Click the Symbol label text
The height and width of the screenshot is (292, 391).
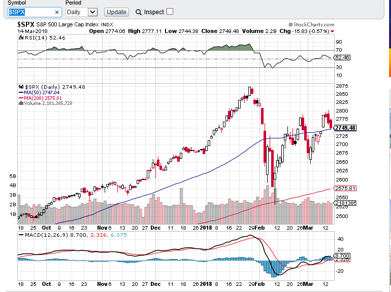point(17,3)
